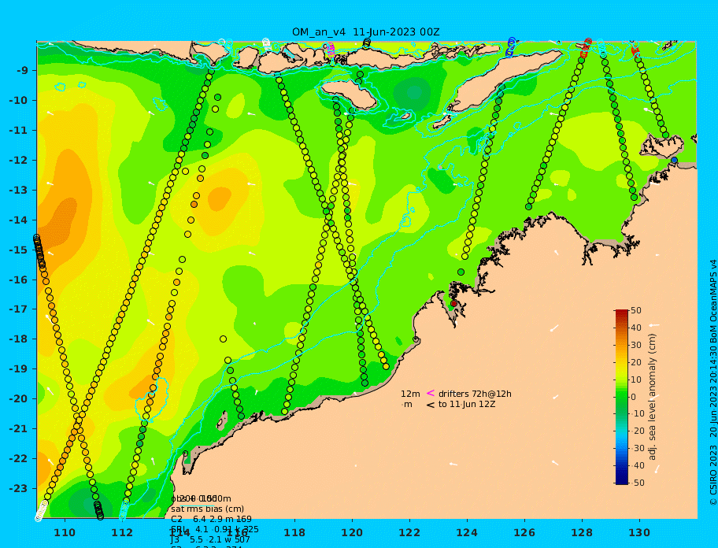Screen dimensions: 718x548
Task: Click the latitude axis label "-13"
Action: (18, 190)
